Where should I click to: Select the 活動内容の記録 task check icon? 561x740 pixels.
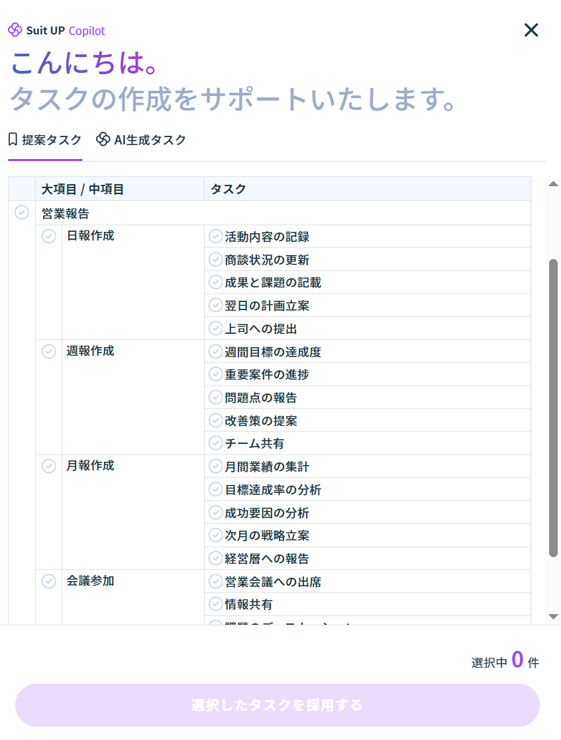coord(215,237)
